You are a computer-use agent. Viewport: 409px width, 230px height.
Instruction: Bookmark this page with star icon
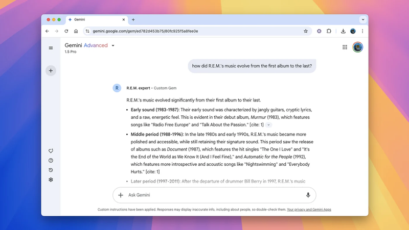(x=306, y=31)
